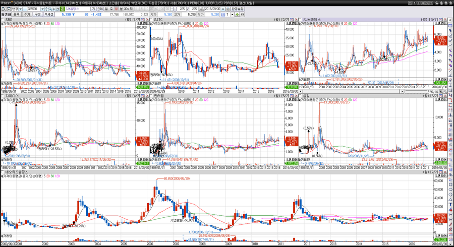
Task: Click the scroll-right arrow under SJM홀딩스 chart
Action: click(402, 91)
